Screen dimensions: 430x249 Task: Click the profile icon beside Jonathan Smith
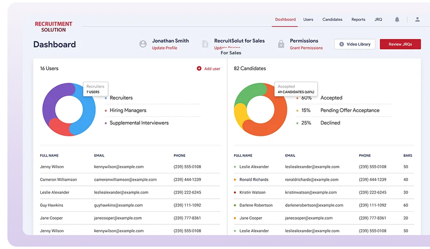pyautogui.click(x=143, y=44)
